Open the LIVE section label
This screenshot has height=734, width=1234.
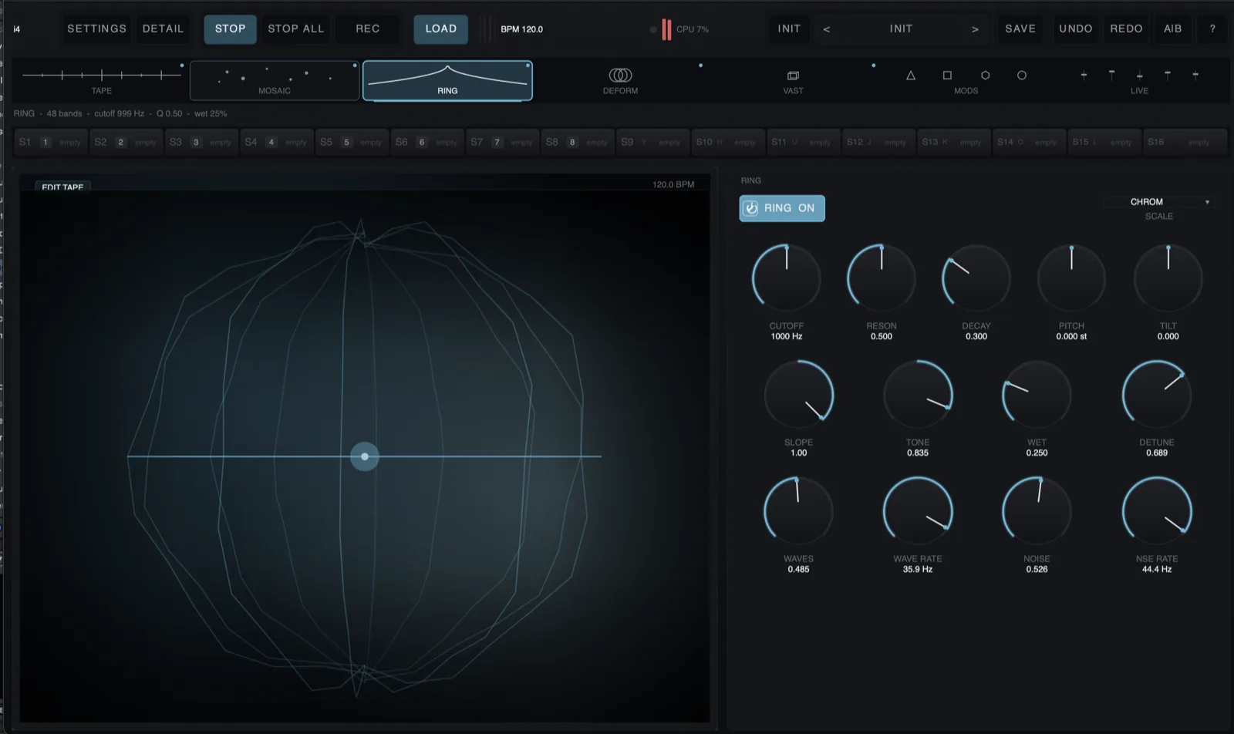click(x=1139, y=91)
